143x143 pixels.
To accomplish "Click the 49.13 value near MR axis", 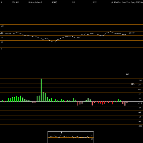I will (133, 84).
